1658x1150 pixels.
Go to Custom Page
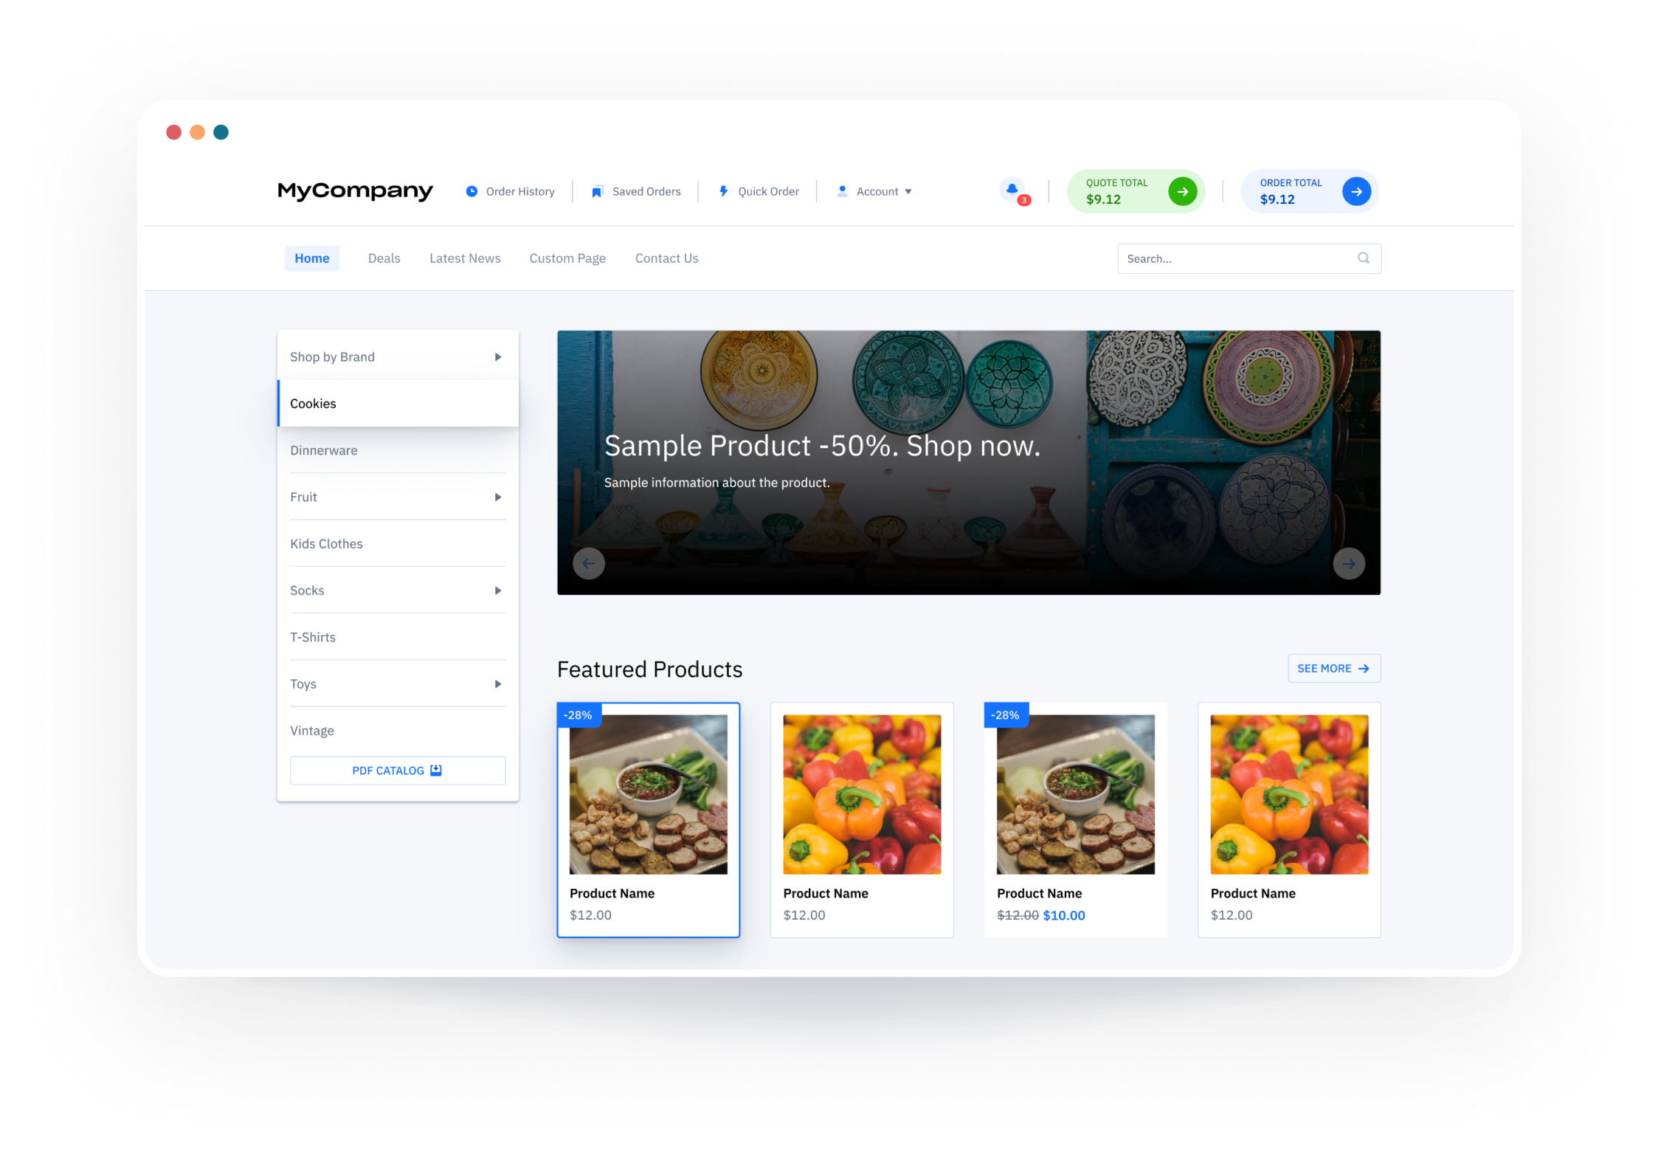pos(567,258)
